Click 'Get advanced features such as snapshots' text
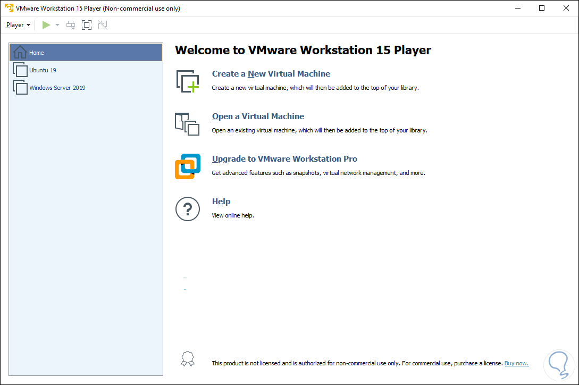Screen dimensions: 579x385 coord(318,173)
